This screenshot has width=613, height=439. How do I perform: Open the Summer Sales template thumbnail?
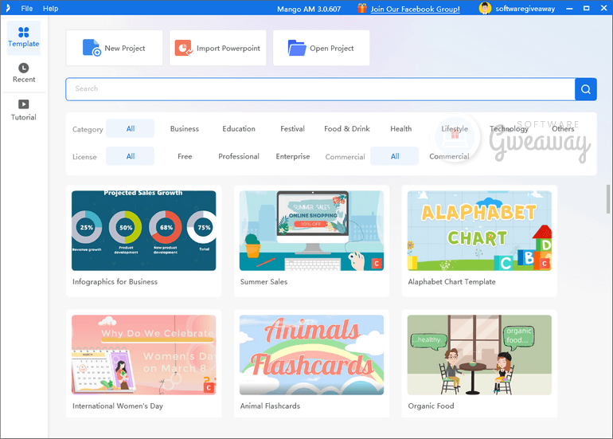311,230
